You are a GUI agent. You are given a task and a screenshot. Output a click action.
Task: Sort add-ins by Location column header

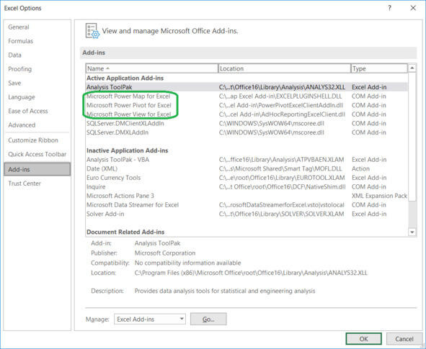pos(285,68)
